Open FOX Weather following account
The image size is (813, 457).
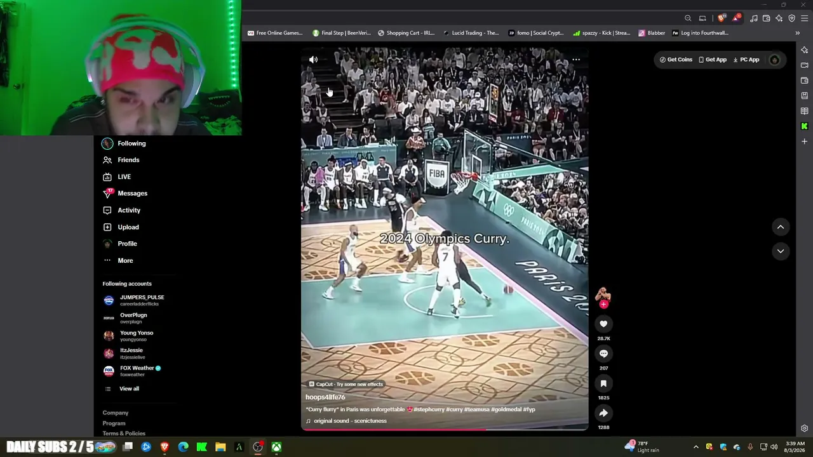[x=132, y=371]
